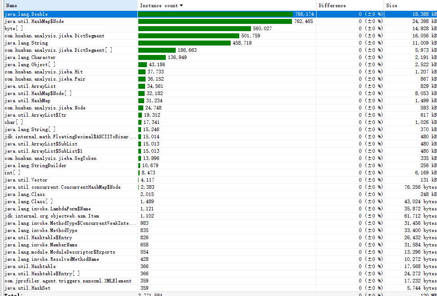Click the 61,712 bytes size cell
This screenshot has height=296, width=437.
[x=410, y=216]
